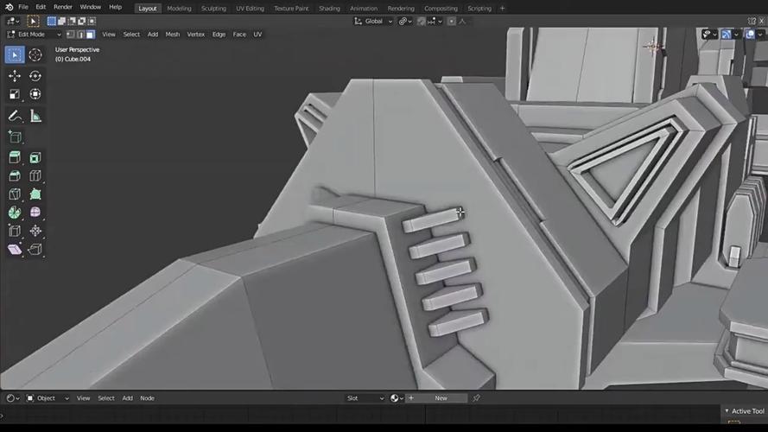Open the 3D viewport editor type dropdown
Screen dimensions: 768x432
[13, 21]
